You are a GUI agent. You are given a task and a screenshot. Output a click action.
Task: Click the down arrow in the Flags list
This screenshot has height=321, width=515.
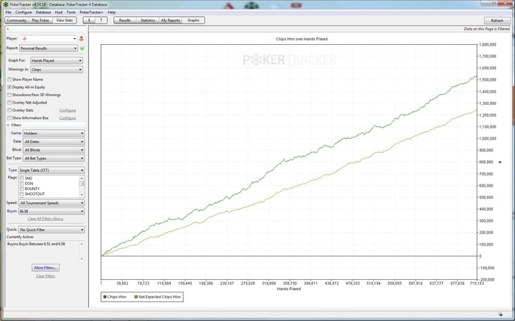[x=82, y=195]
